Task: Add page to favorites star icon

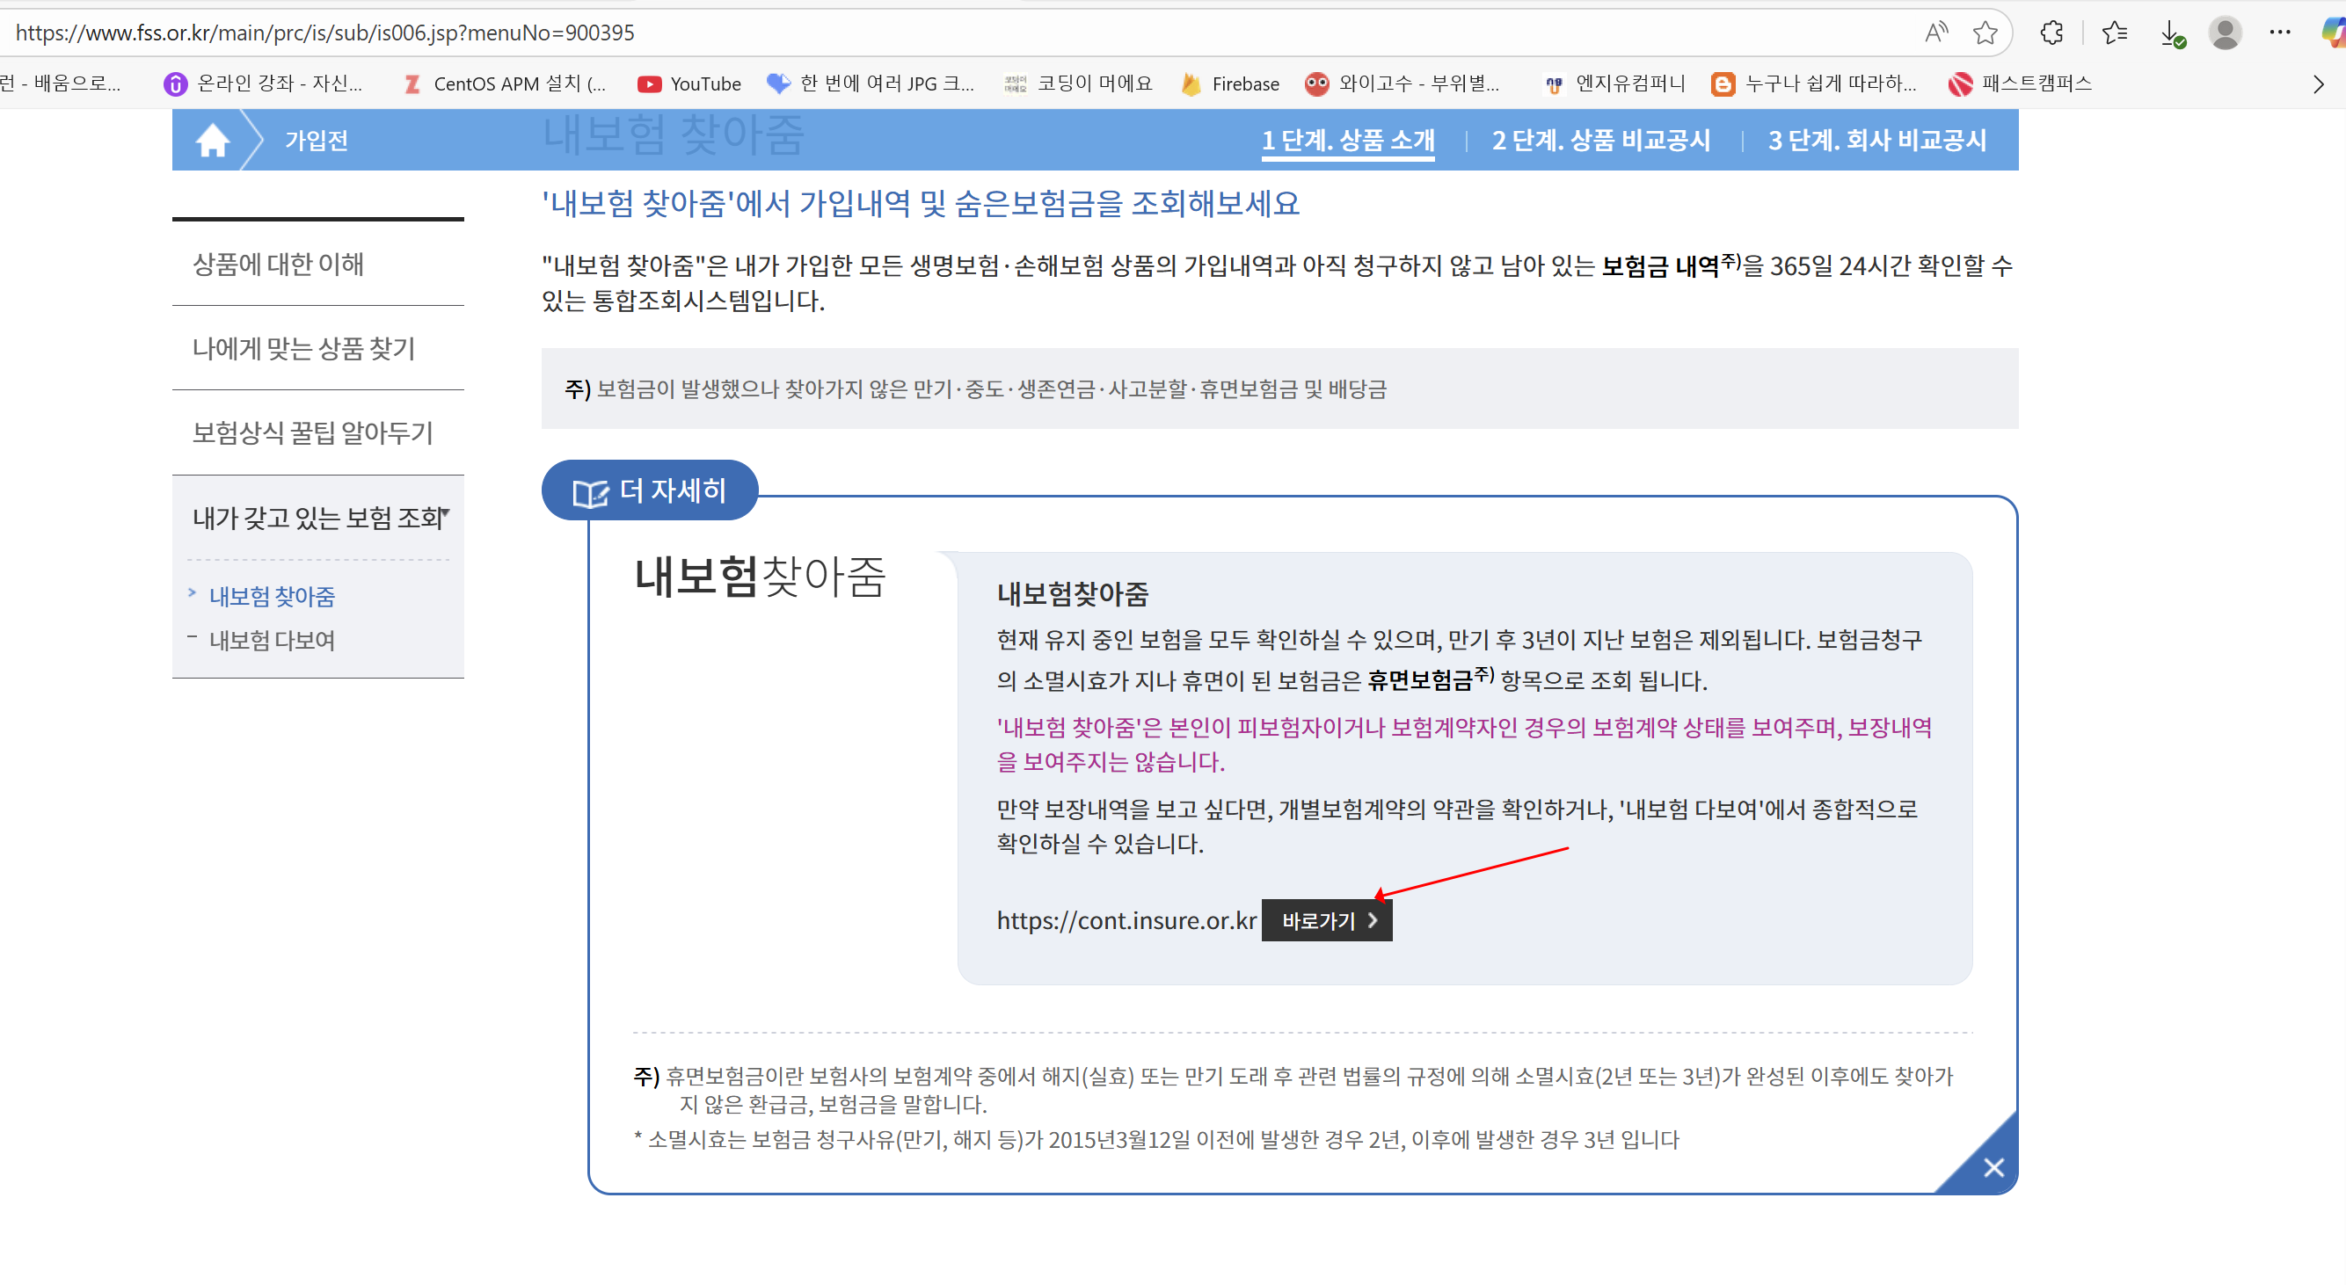Action: coord(1985,33)
